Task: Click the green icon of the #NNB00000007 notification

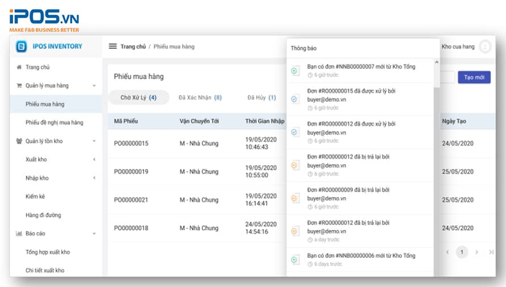Action: [294, 71]
